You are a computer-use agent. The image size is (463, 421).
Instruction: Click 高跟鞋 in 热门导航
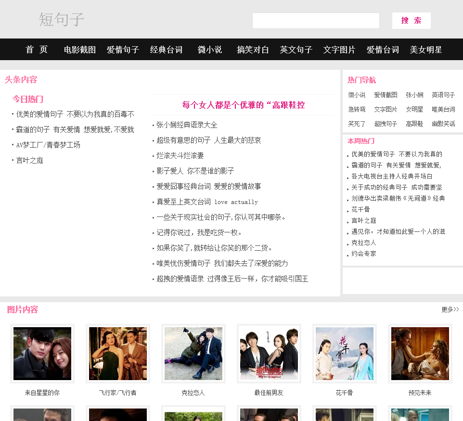point(414,124)
